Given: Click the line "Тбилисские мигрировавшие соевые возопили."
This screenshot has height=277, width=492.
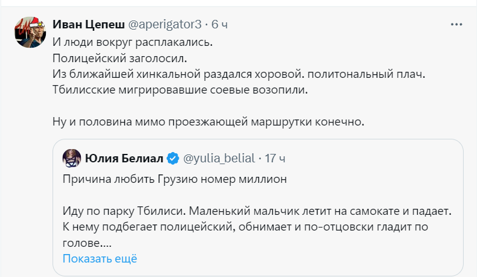Looking at the screenshot, I should point(180,90).
